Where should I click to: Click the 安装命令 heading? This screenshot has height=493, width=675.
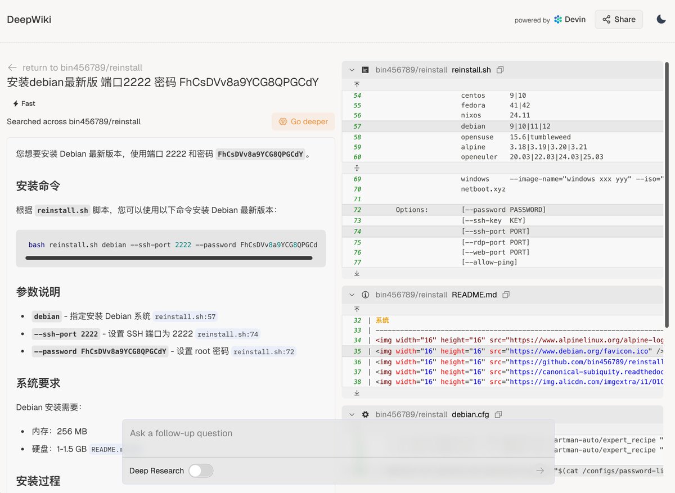tap(38, 186)
